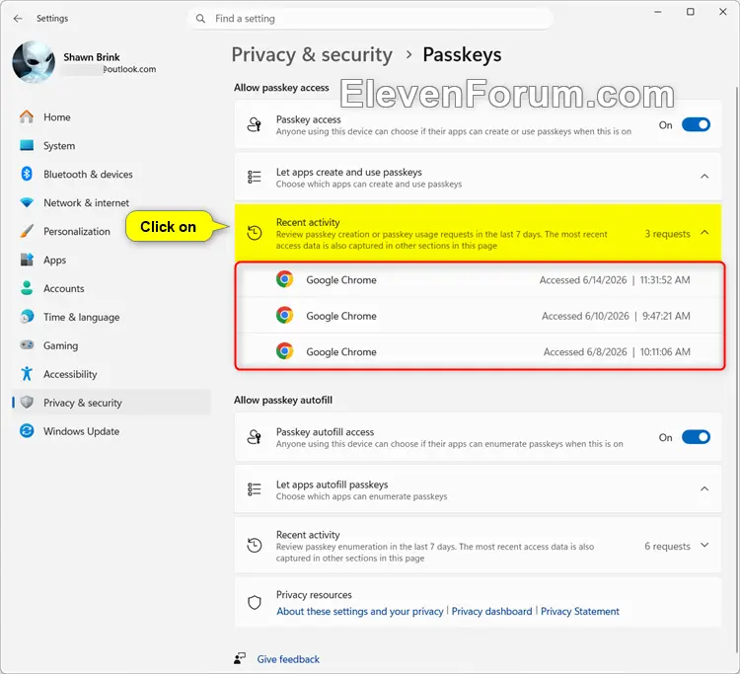The height and width of the screenshot is (674, 740).
Task: Click Chrome icon accessed 6/8/2026
Action: [284, 351]
